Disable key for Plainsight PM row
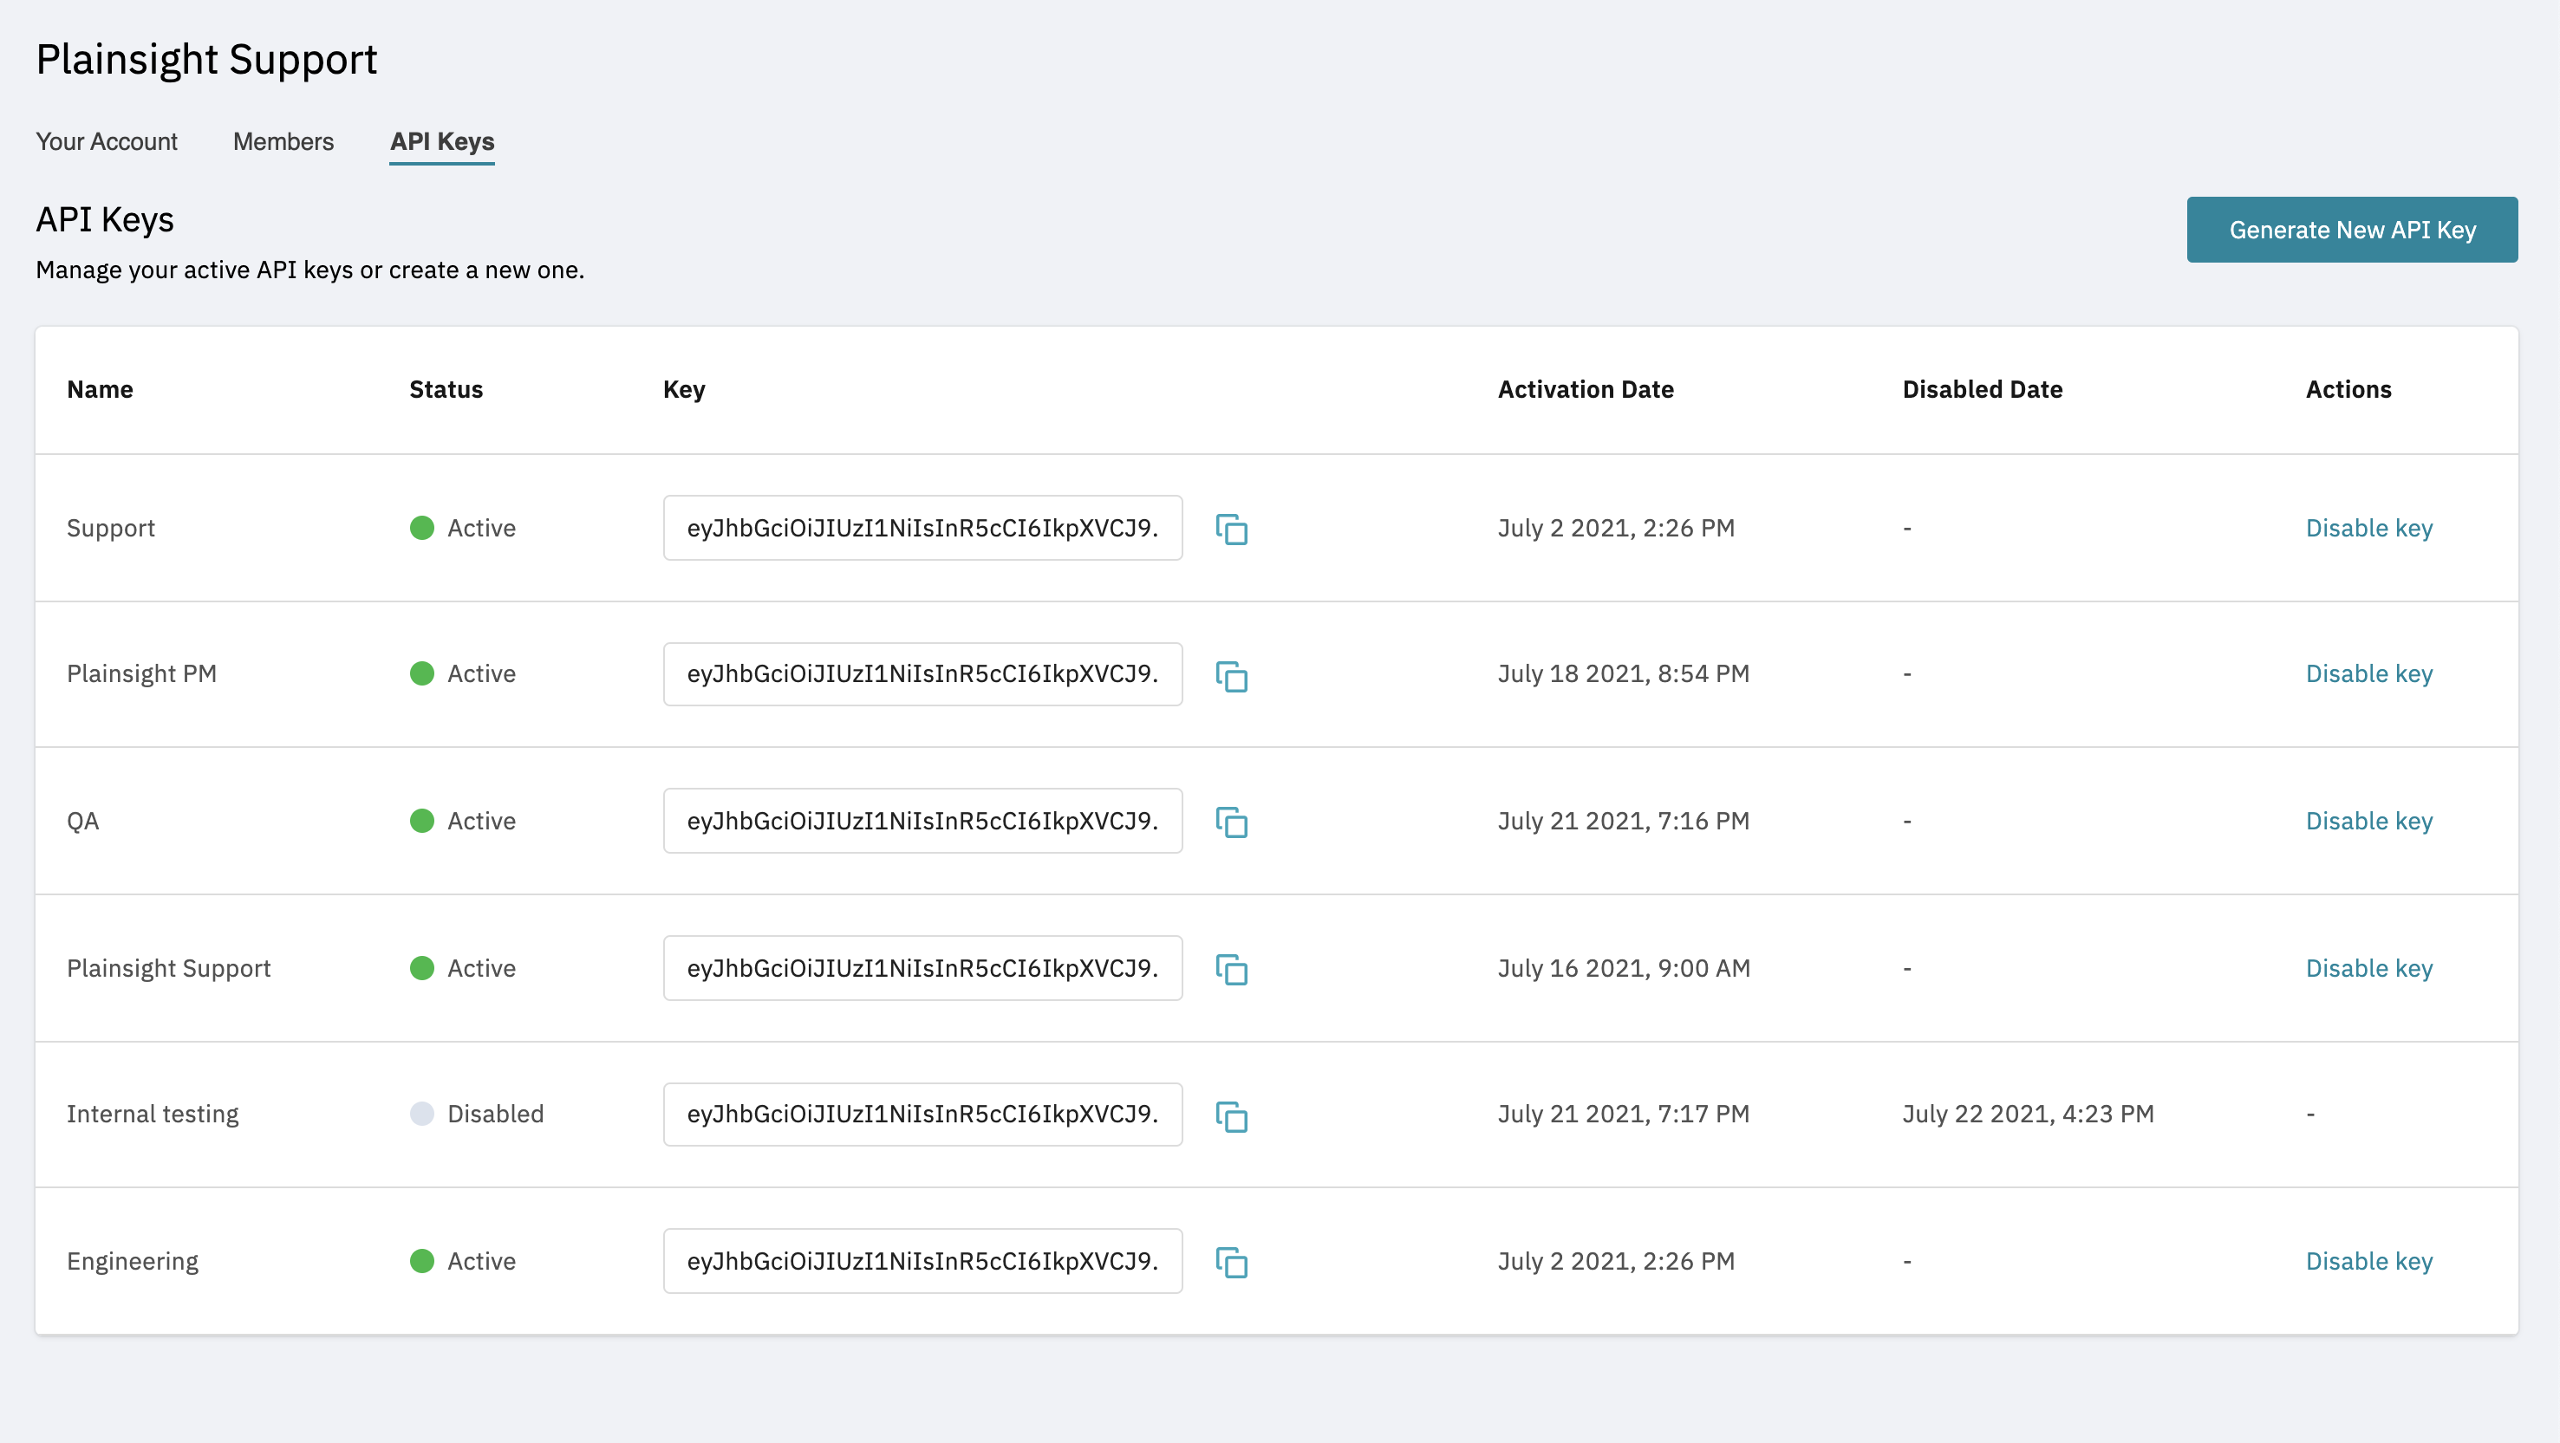 [x=2369, y=673]
